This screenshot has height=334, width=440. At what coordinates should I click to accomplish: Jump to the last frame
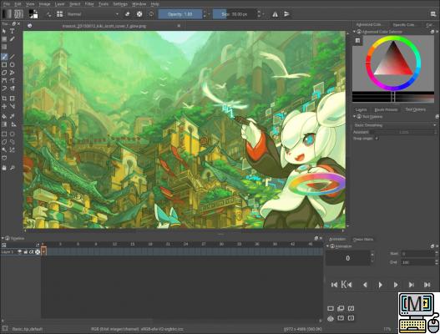tap(427, 285)
